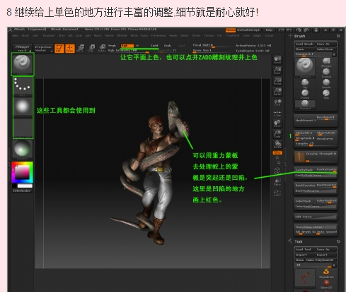The image size is (346, 292).
Task: Click the Local transformations icon
Action: (277, 102)
